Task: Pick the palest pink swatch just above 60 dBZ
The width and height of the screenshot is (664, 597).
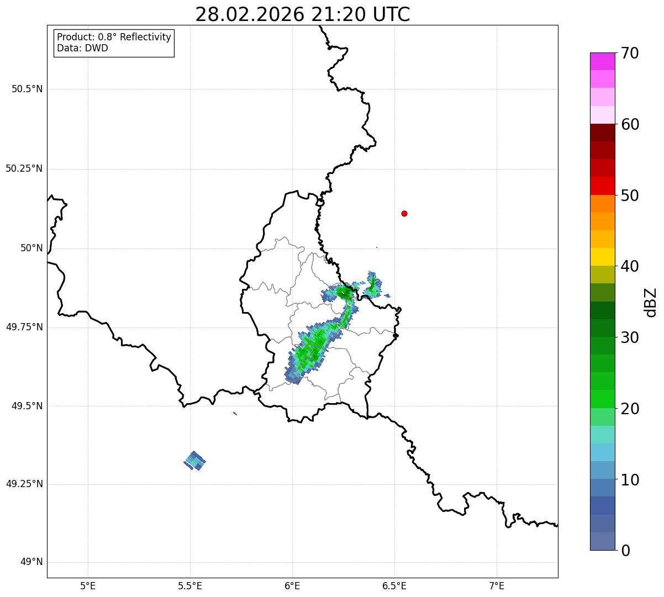Action: [x=602, y=115]
